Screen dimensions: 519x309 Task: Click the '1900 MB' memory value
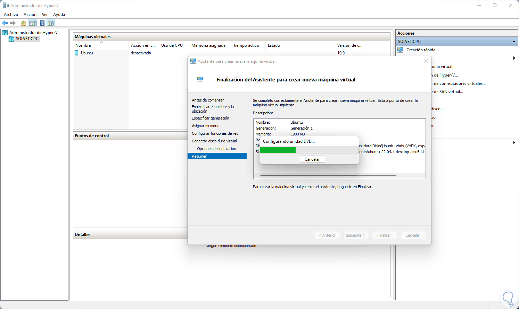298,134
